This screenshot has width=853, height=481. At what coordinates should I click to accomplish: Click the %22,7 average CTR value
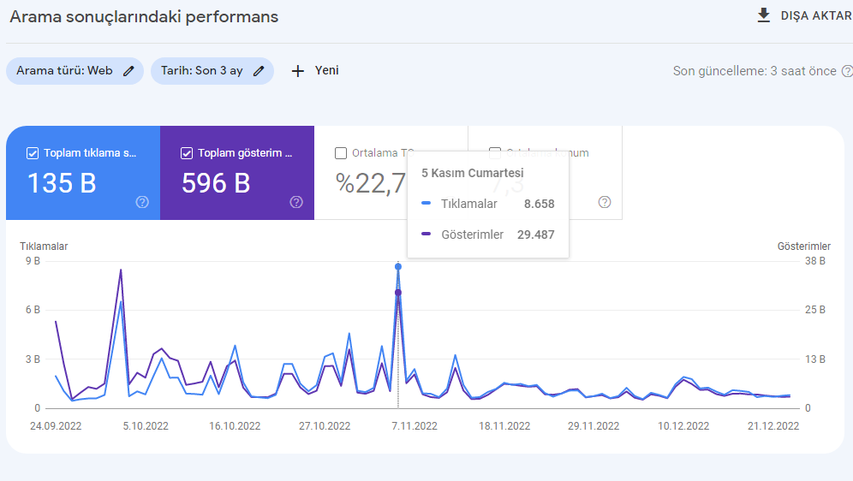[371, 183]
